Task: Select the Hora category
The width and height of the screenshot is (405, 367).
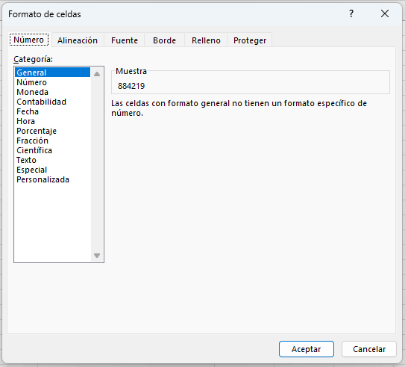Action: [52, 121]
